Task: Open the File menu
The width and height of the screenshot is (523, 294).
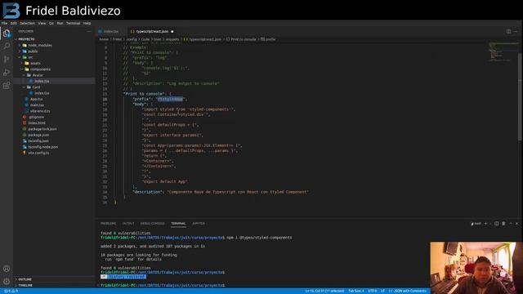Action: [4, 24]
